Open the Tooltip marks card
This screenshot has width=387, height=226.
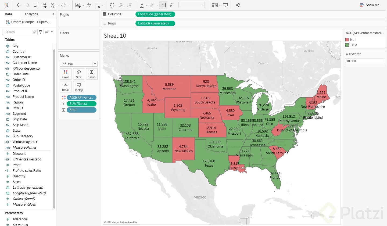pyautogui.click(x=79, y=87)
